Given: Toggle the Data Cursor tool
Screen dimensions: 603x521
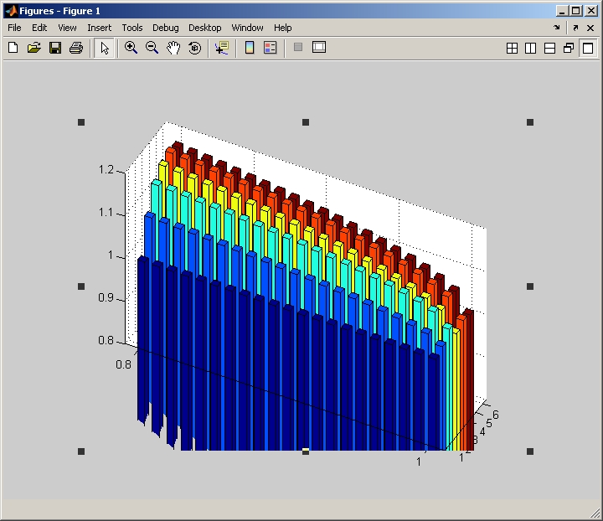Looking at the screenshot, I should click(221, 48).
